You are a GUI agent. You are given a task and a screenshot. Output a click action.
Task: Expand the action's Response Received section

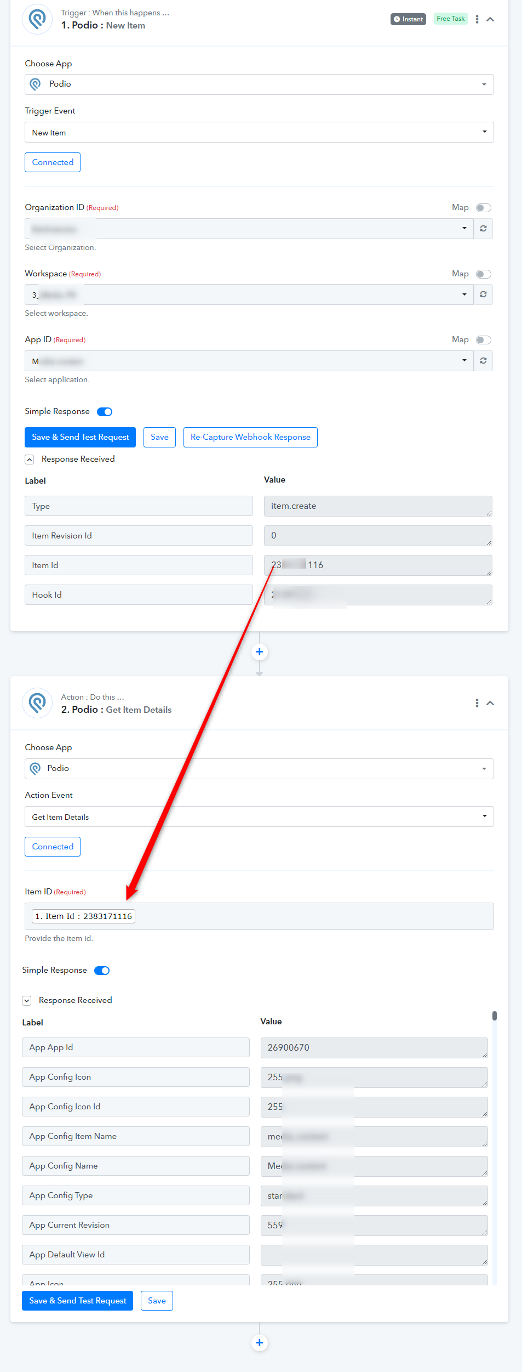coord(27,1001)
